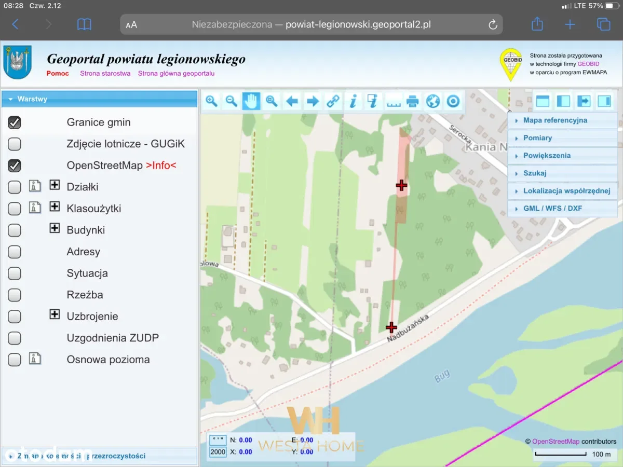Click the globe icon in map toolbar
Viewport: 623px width, 467px height.
tap(433, 101)
